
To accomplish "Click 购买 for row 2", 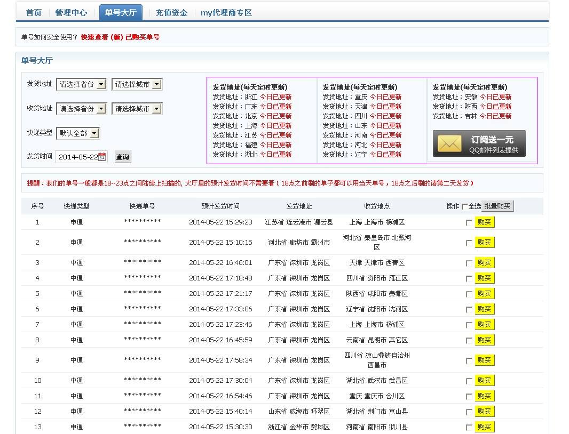I will pyautogui.click(x=485, y=243).
